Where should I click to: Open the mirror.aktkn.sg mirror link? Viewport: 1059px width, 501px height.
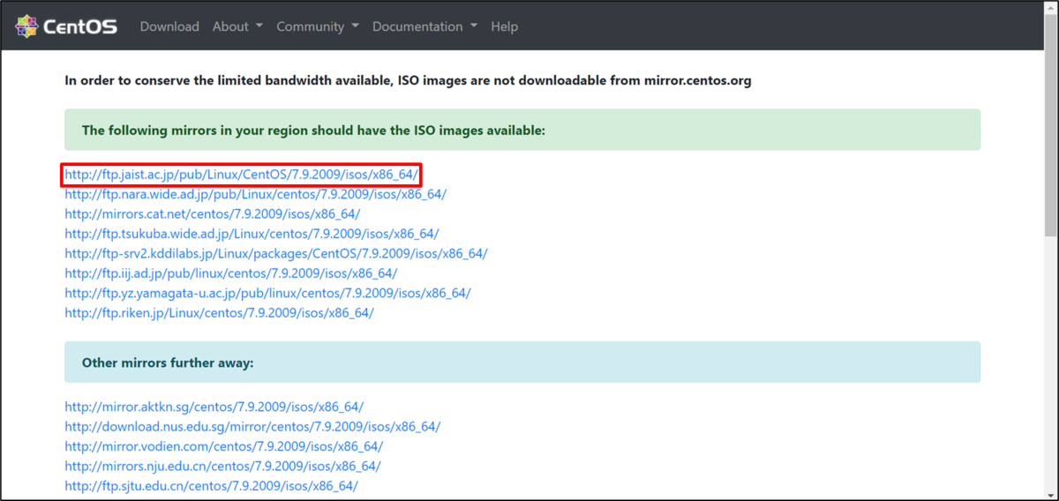click(x=214, y=407)
